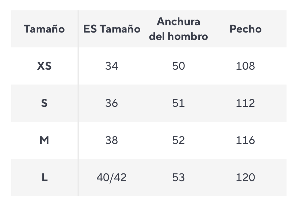Click chest value 108
The image size is (298, 199).
(x=245, y=66)
